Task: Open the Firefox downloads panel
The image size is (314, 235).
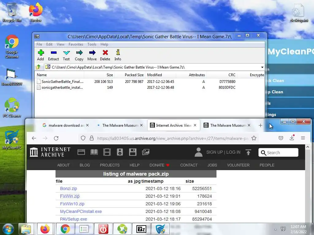Action: [292, 138]
